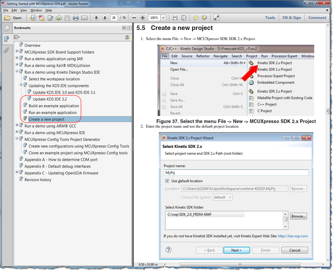Expand MCUXpresso SDK Board Support Folders bookmark
Screen dimensions: 333x270
17,51
